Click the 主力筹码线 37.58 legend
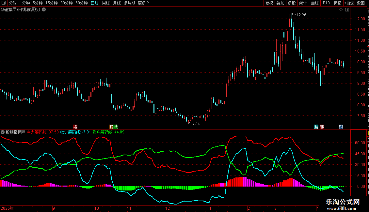 coord(43,132)
